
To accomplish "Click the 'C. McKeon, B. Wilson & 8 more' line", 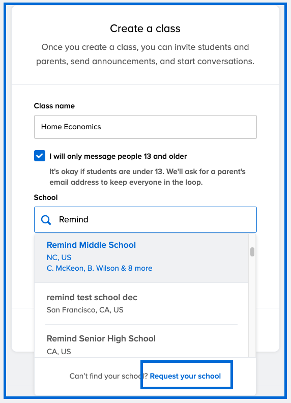I will tap(100, 268).
